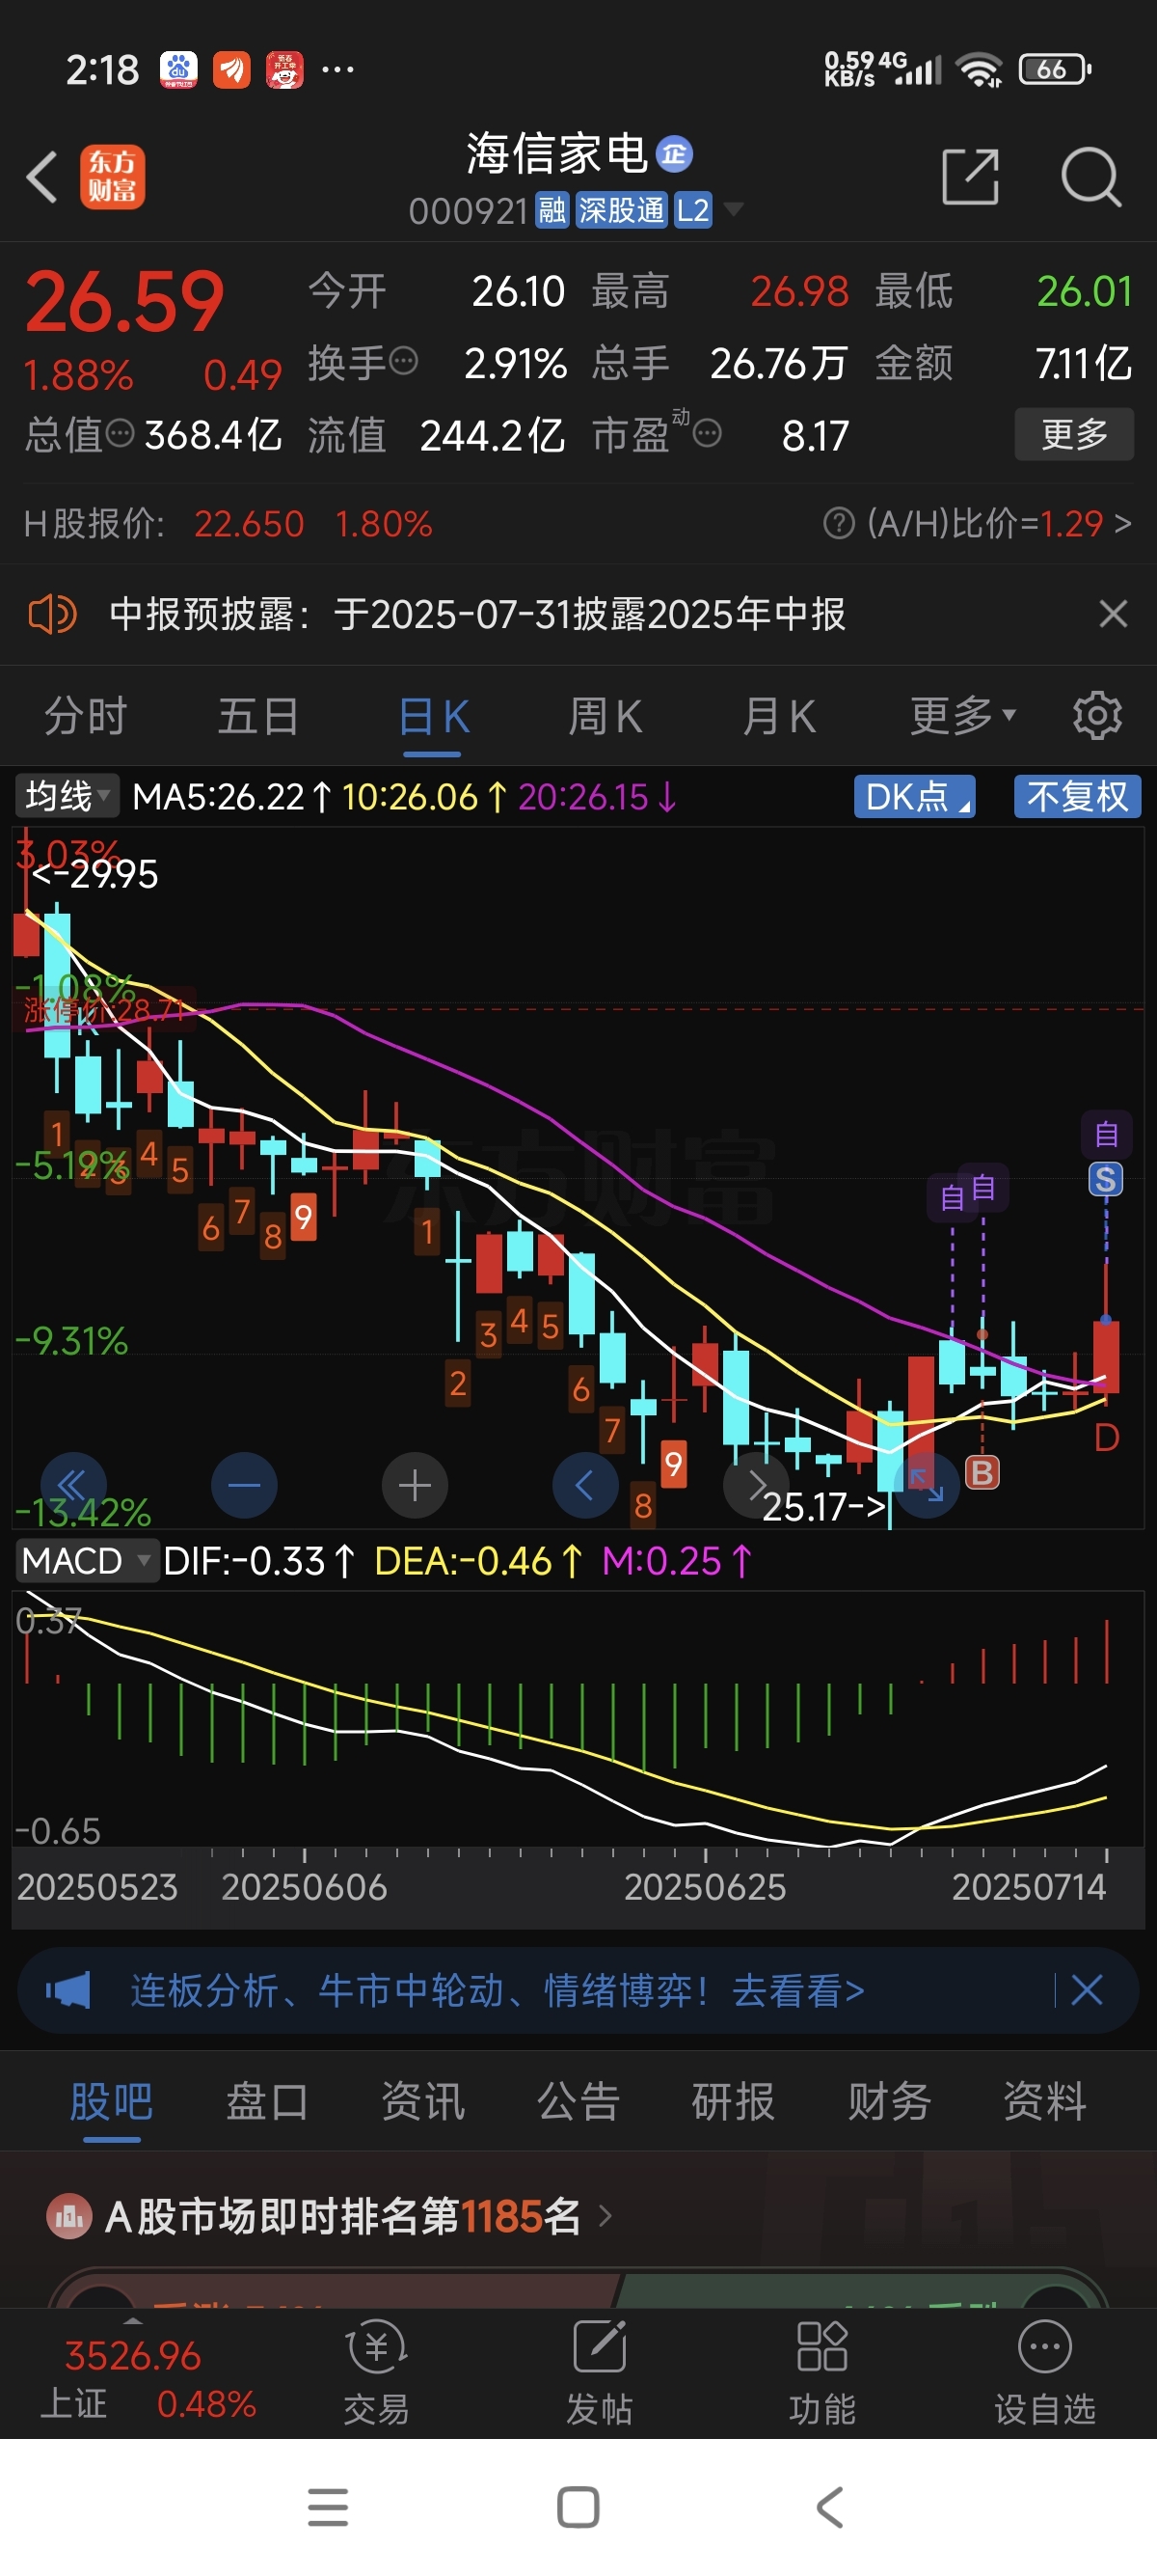Switch to 资讯 tab

pyautogui.click(x=422, y=2101)
